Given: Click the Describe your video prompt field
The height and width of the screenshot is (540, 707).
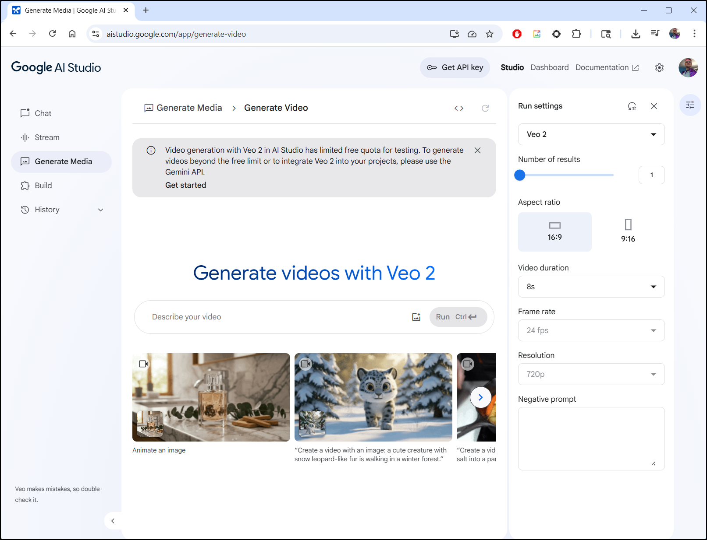Looking at the screenshot, I should coord(278,317).
